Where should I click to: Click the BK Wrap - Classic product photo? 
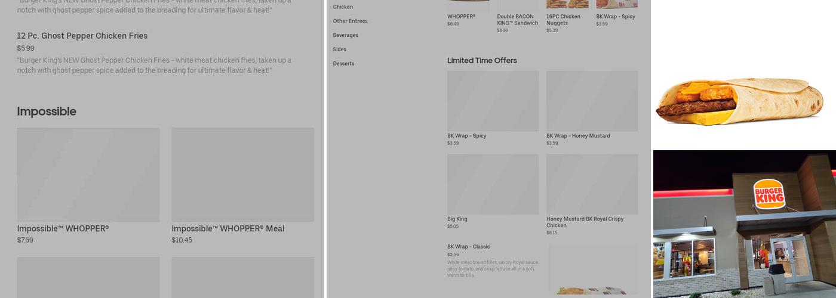click(594, 269)
